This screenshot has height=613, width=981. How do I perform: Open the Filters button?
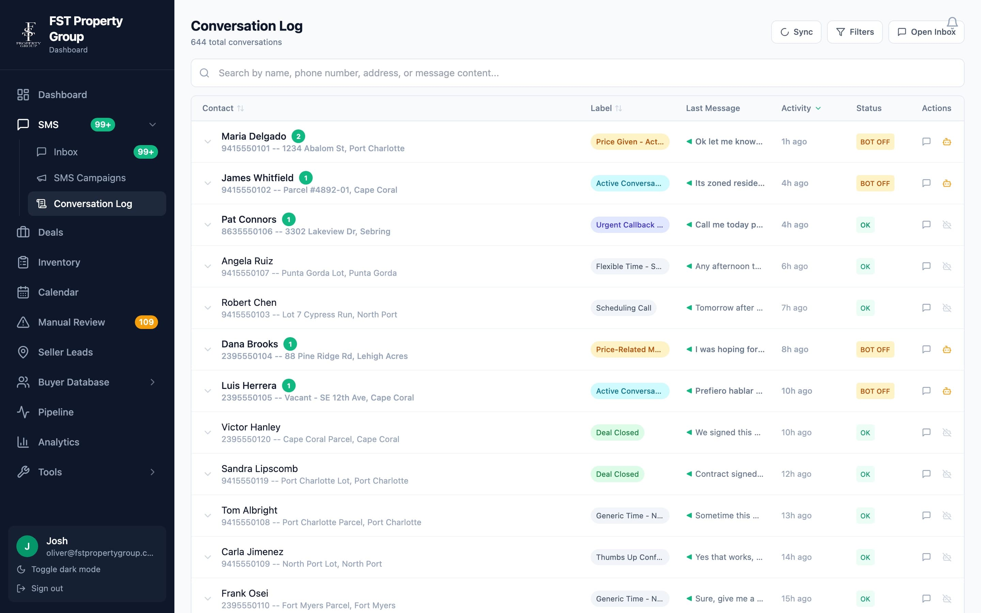855,32
